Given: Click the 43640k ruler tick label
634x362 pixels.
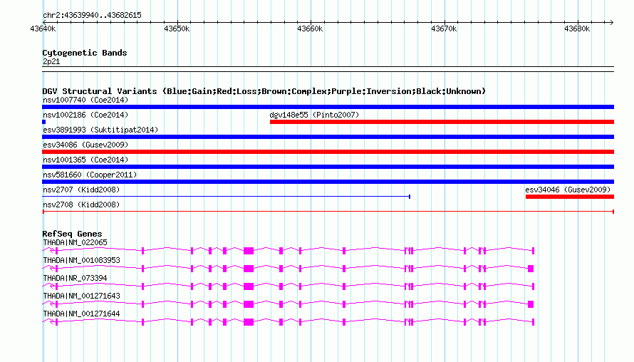Looking at the screenshot, I should pos(43,29).
